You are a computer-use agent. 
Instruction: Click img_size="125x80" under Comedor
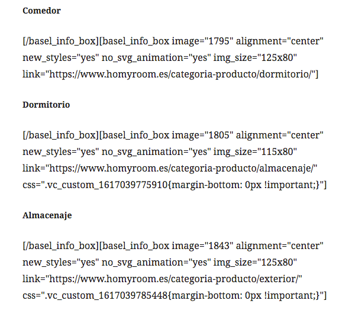[x=255, y=58]
